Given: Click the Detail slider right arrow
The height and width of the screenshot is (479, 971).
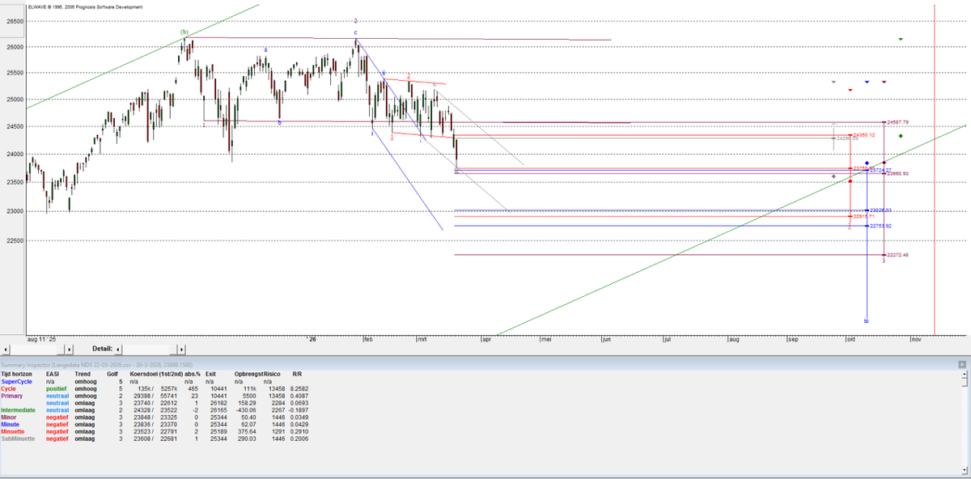Looking at the screenshot, I should (x=181, y=349).
